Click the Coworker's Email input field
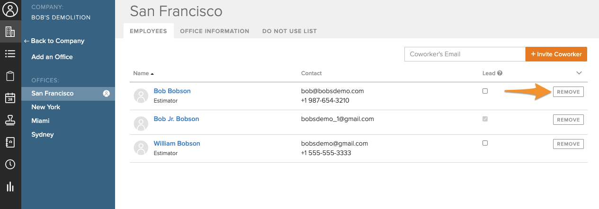This screenshot has height=209, width=599. click(465, 54)
